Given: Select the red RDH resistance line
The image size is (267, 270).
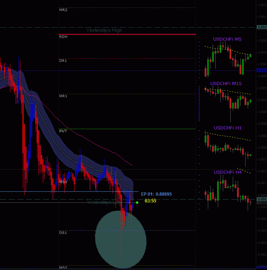Looking at the screenshot, I should [127, 34].
